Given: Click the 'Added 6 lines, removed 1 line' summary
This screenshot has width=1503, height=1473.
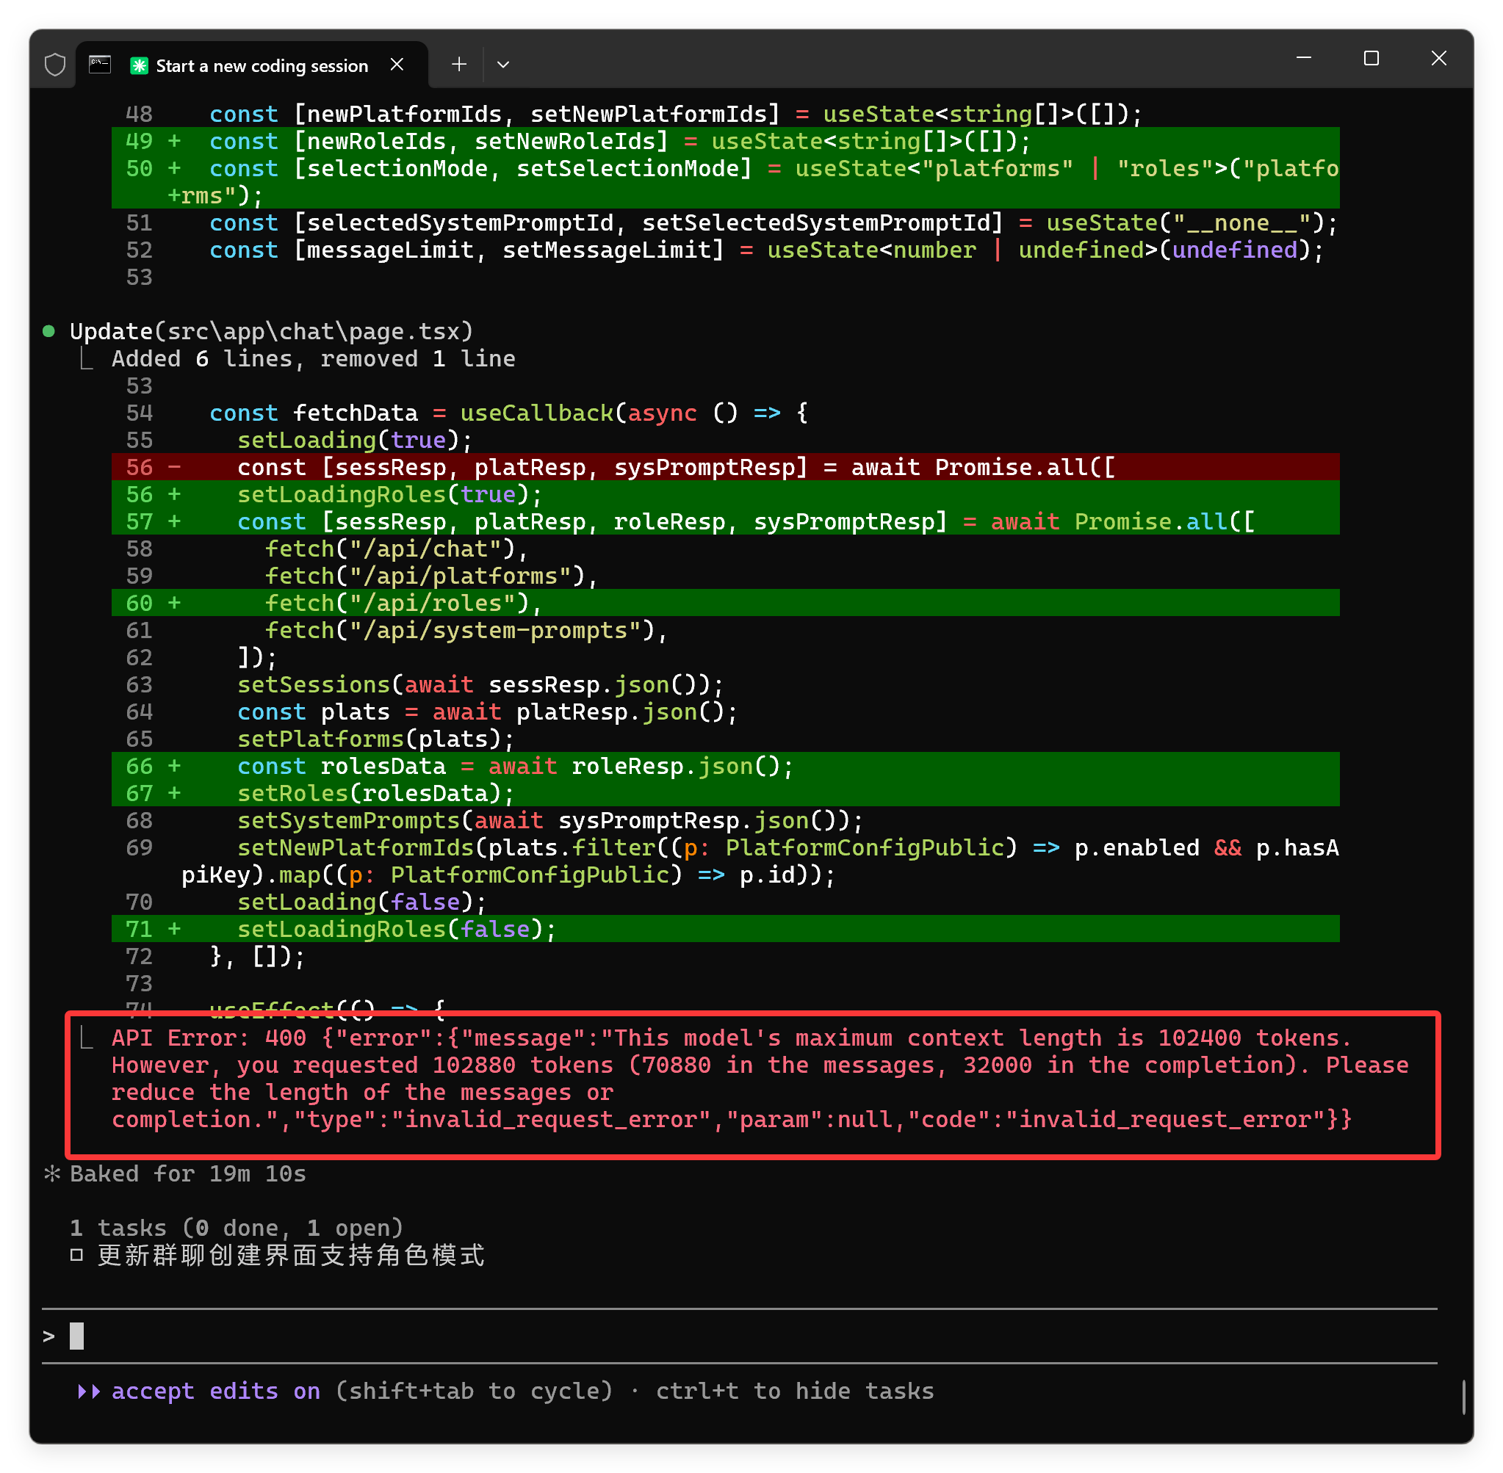Looking at the screenshot, I should 313,359.
